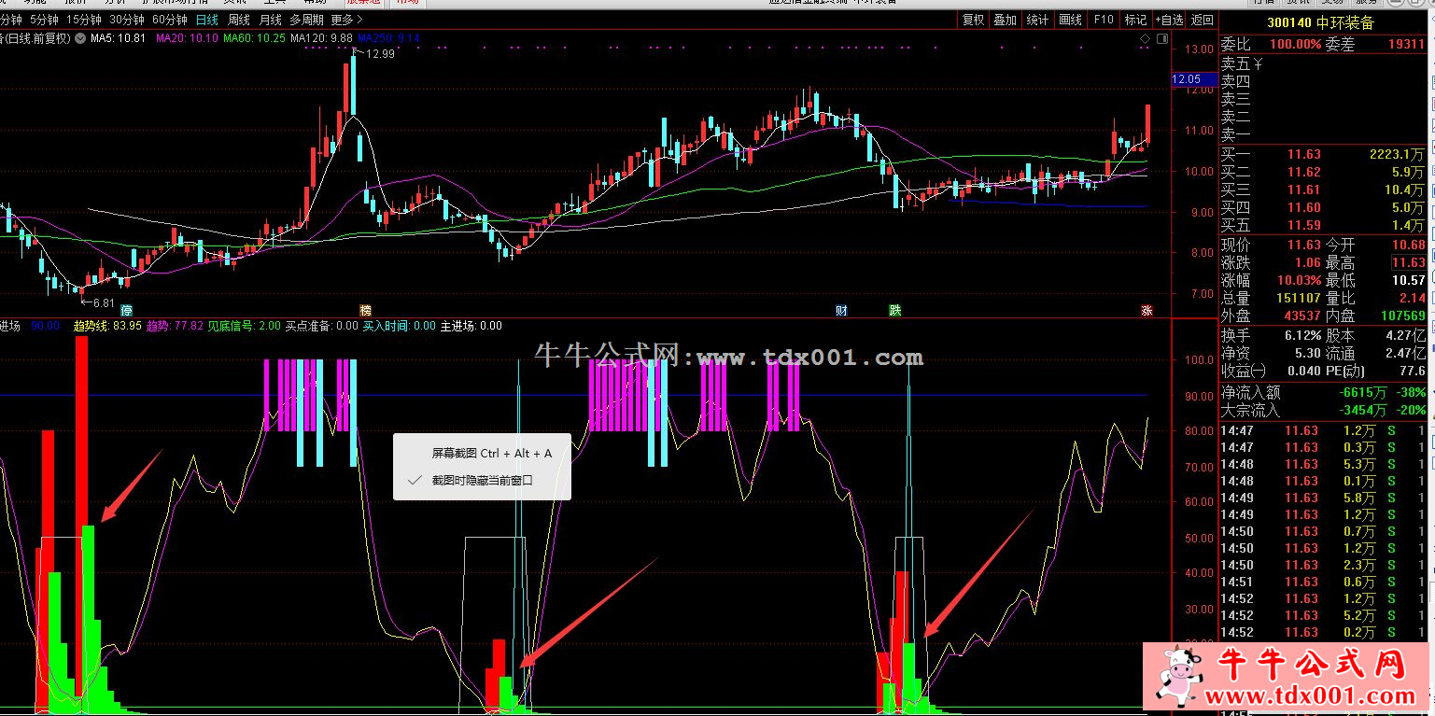Toggle 截图时隐藏当前窗口 checked option
The height and width of the screenshot is (716, 1435).
(x=481, y=480)
